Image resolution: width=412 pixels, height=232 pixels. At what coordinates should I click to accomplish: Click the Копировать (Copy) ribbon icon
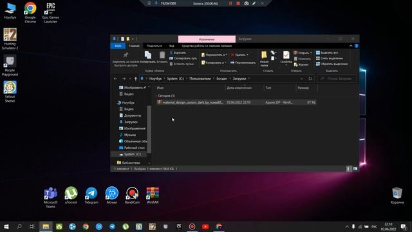point(148,55)
